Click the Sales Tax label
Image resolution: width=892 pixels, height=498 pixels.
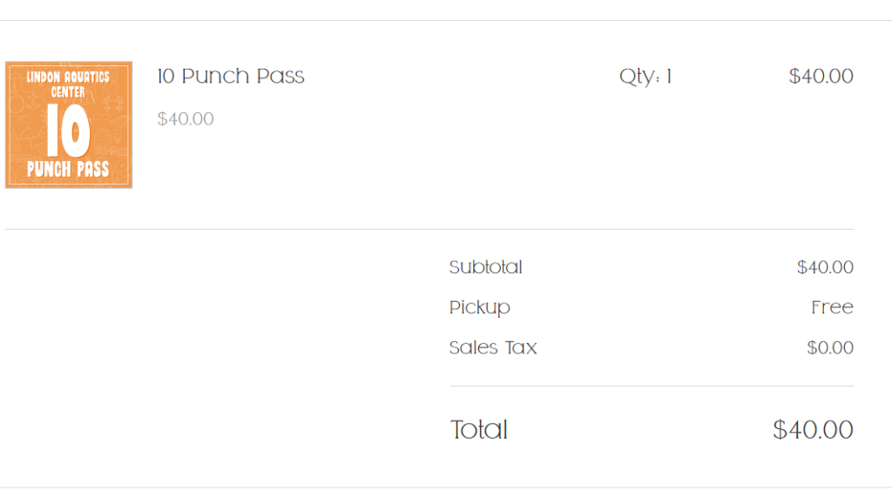tap(493, 347)
